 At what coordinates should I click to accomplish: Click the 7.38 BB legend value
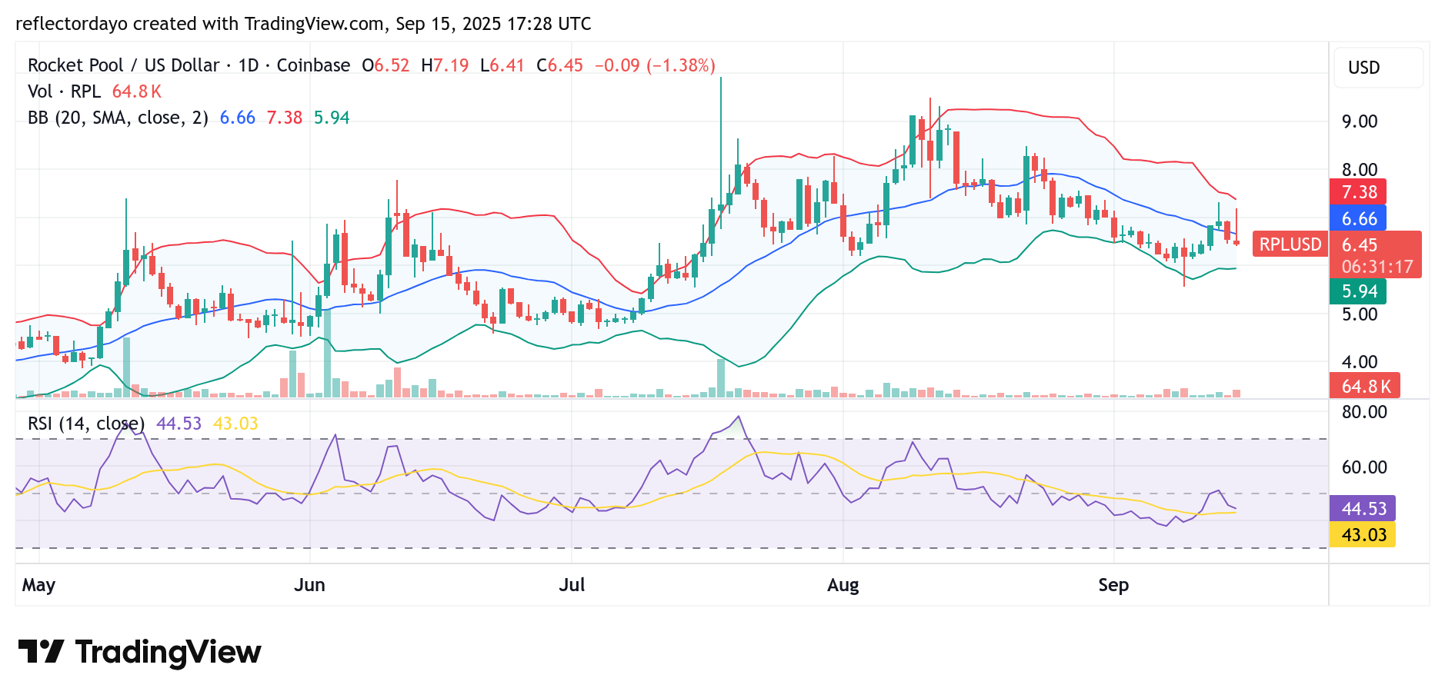point(285,118)
